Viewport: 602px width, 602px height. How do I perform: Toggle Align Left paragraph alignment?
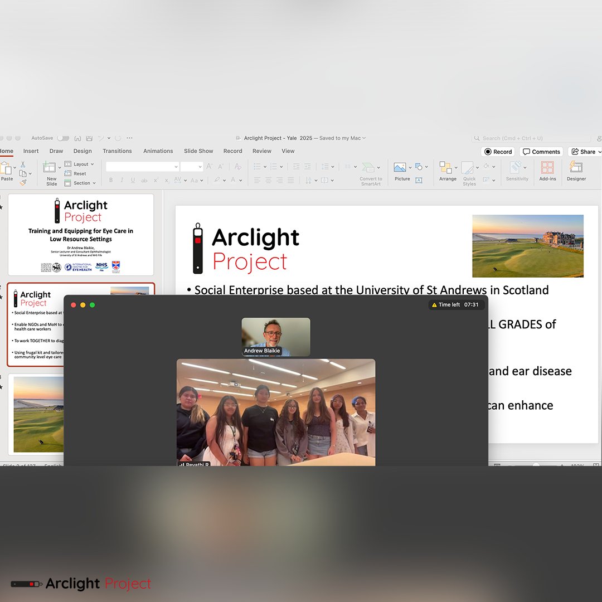tap(257, 180)
